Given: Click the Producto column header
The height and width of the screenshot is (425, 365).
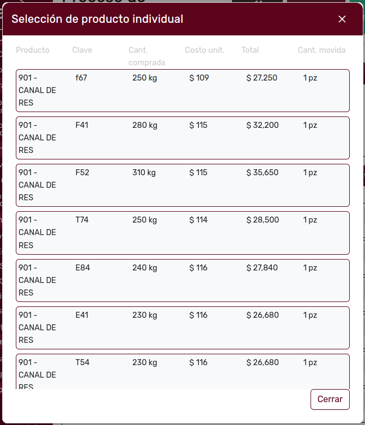Looking at the screenshot, I should 33,50.
